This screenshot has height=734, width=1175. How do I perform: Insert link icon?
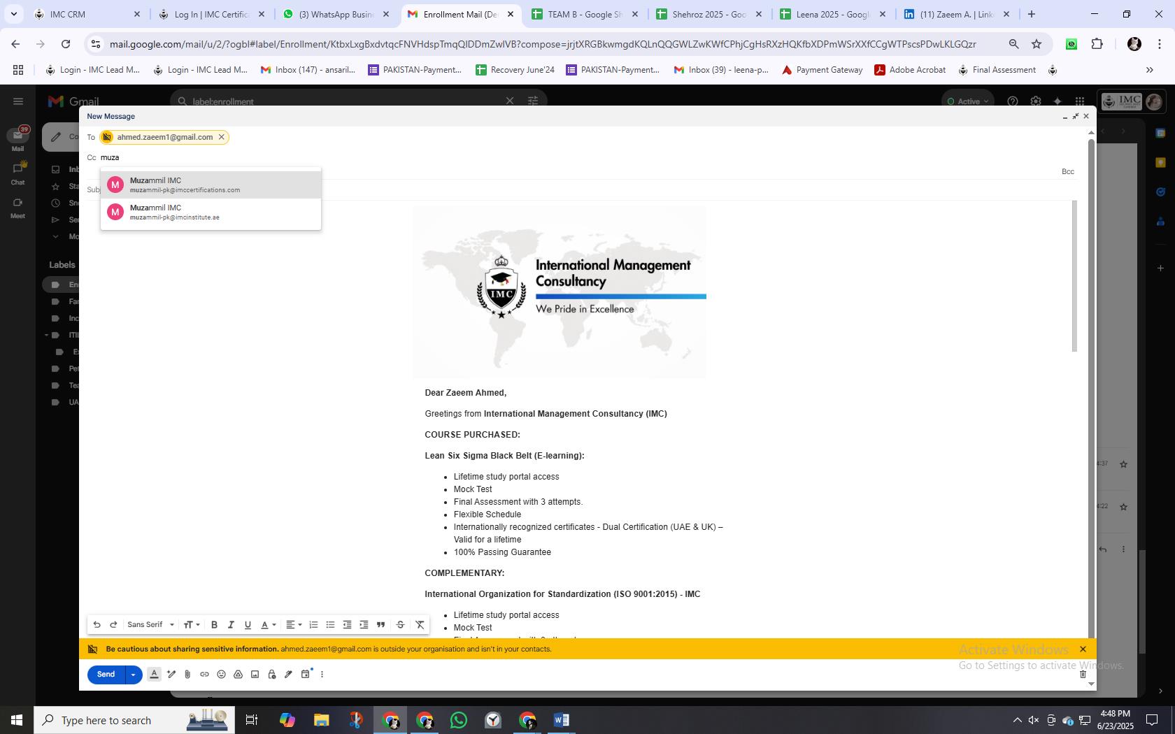[x=204, y=675]
